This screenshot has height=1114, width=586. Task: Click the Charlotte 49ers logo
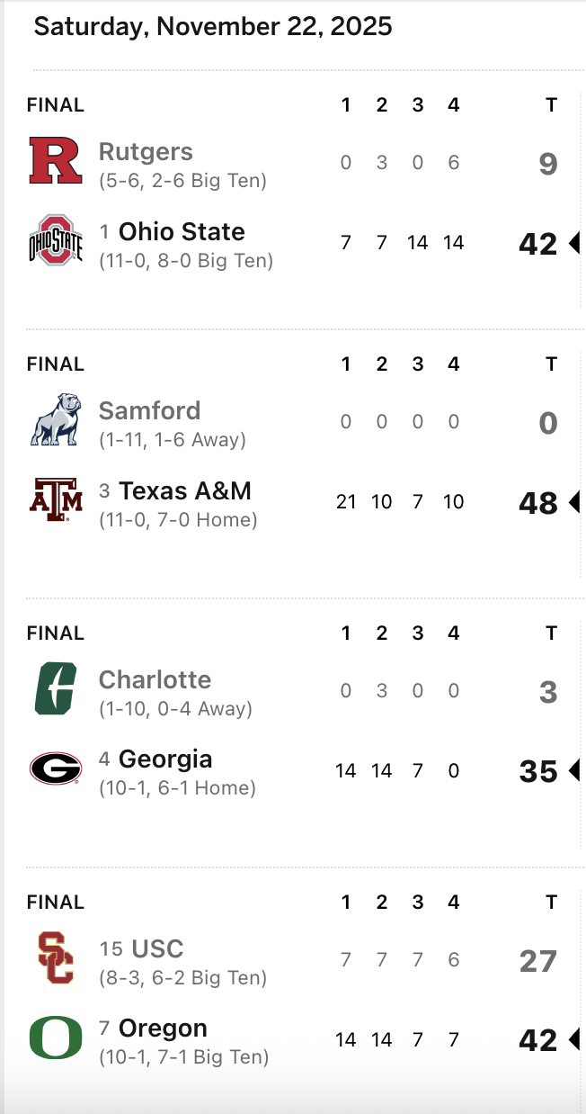(x=56, y=688)
